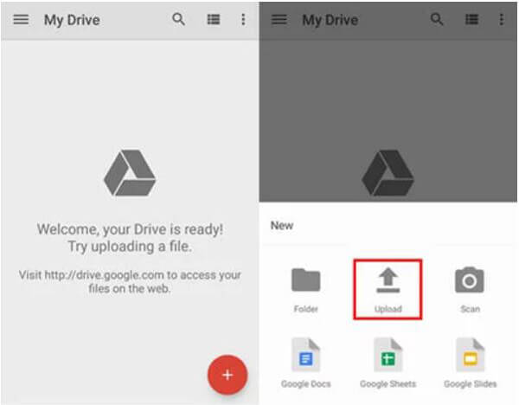Tap list view icon in right screen
Screen dimensions: 519x405
[471, 20]
